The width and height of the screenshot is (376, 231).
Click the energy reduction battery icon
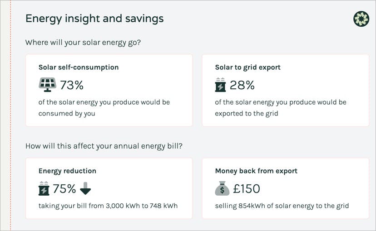click(x=44, y=188)
